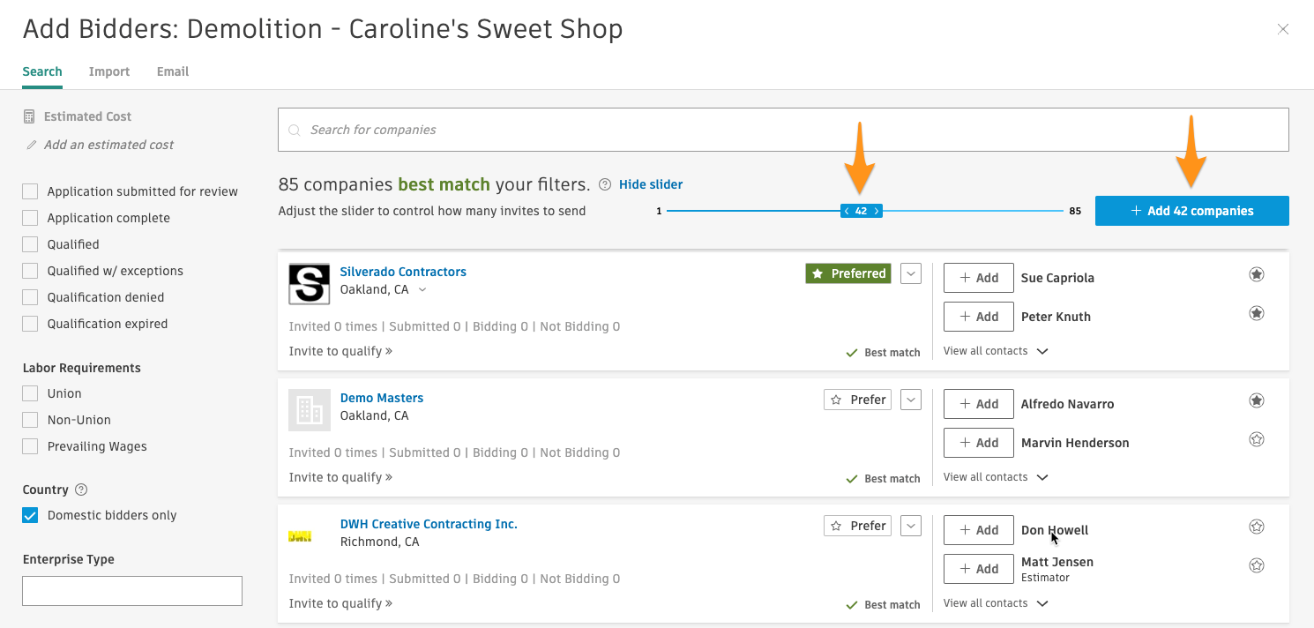This screenshot has width=1314, height=628.
Task: Click the slider handle showing 42
Action: (861, 212)
